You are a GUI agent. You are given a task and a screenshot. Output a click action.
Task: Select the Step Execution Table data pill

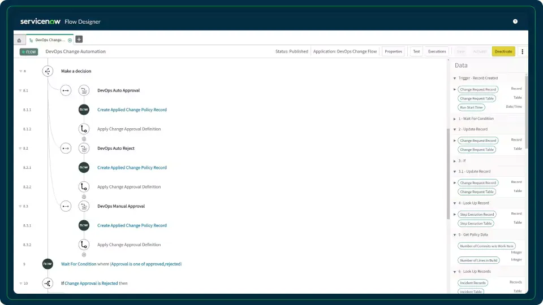tap(476, 224)
